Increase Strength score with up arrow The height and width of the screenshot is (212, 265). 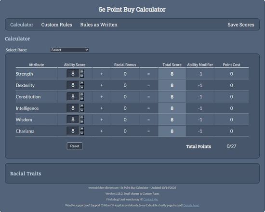(82, 72)
